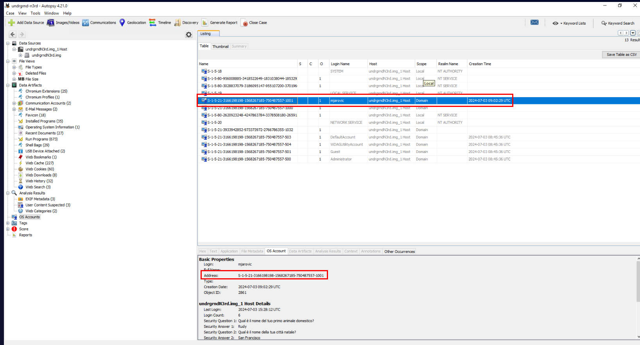
Task: Click the USB Device Attached icon
Action: 21,151
